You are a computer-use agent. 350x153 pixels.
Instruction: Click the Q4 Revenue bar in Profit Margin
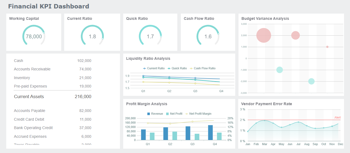pyautogui.click(x=210, y=133)
